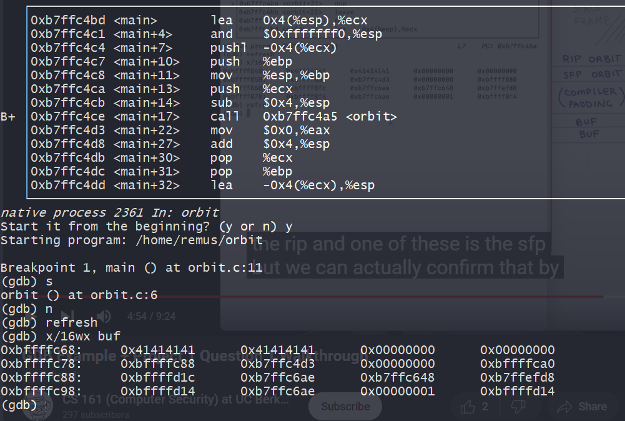Click the 4:54 / 9:24 time display
The width and height of the screenshot is (625, 421).
click(x=151, y=317)
